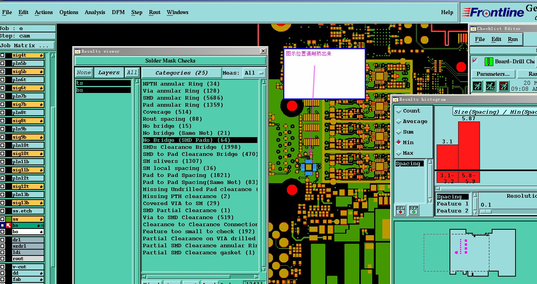The width and height of the screenshot is (537, 284).
Task: Select the Min radio option
Action: [399, 143]
